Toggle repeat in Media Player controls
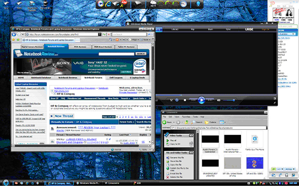The height and width of the screenshot is (186, 299). 177,100
